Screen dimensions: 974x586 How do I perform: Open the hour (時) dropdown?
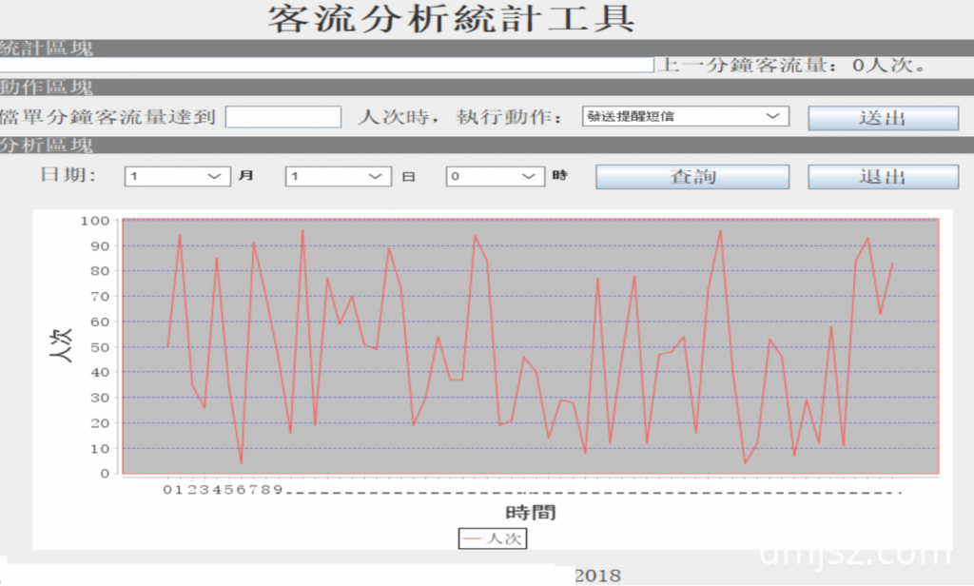coord(494,176)
